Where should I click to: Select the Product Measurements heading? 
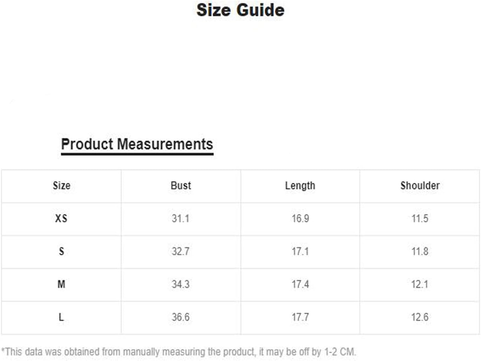137,144
